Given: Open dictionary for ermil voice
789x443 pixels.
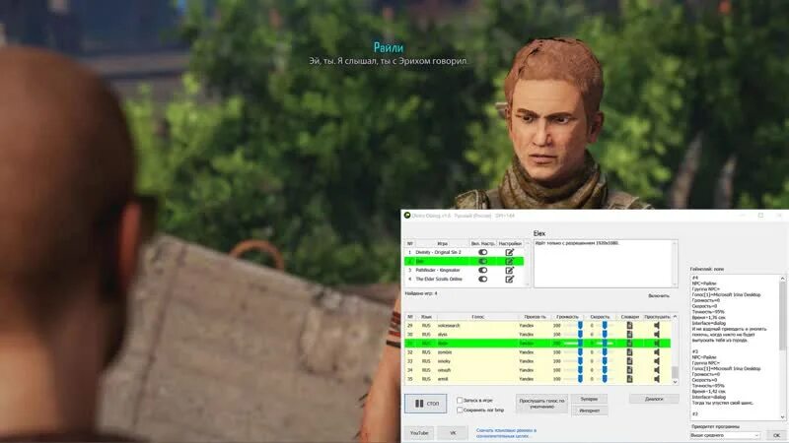Looking at the screenshot, I should tap(629, 379).
